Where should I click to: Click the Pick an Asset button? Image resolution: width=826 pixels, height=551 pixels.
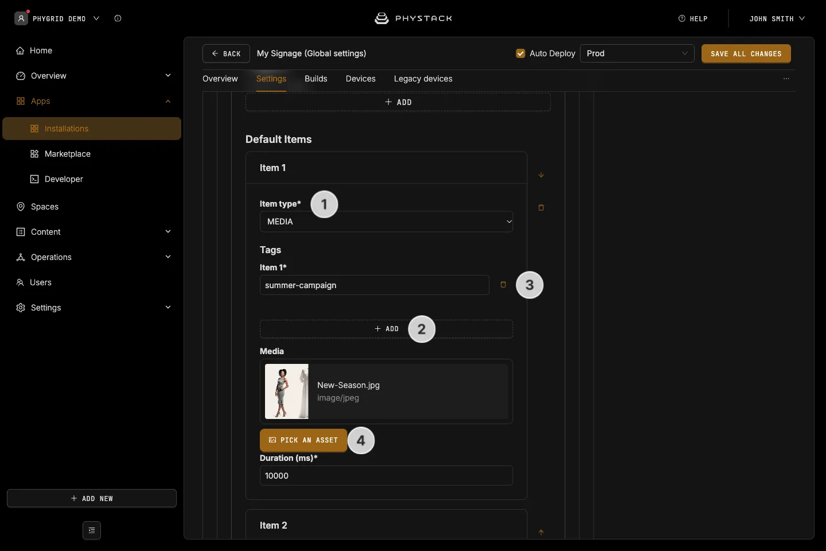303,440
